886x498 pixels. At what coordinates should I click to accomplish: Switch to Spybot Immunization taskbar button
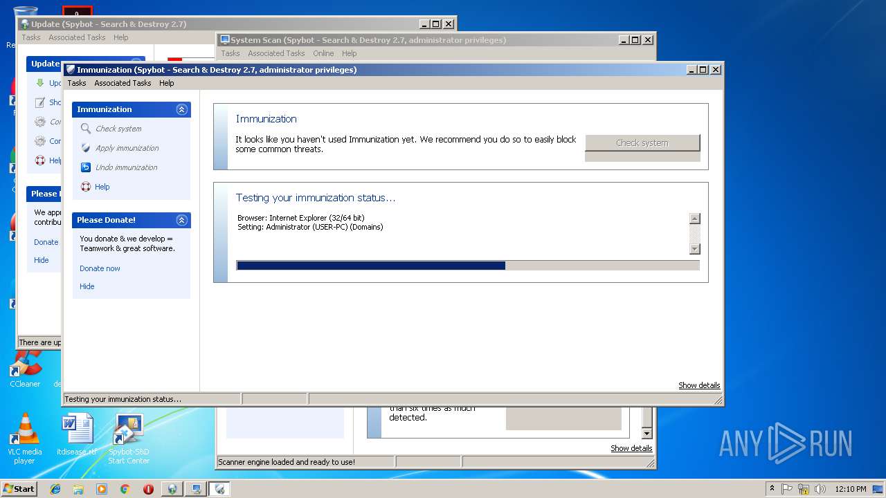pyautogui.click(x=219, y=489)
